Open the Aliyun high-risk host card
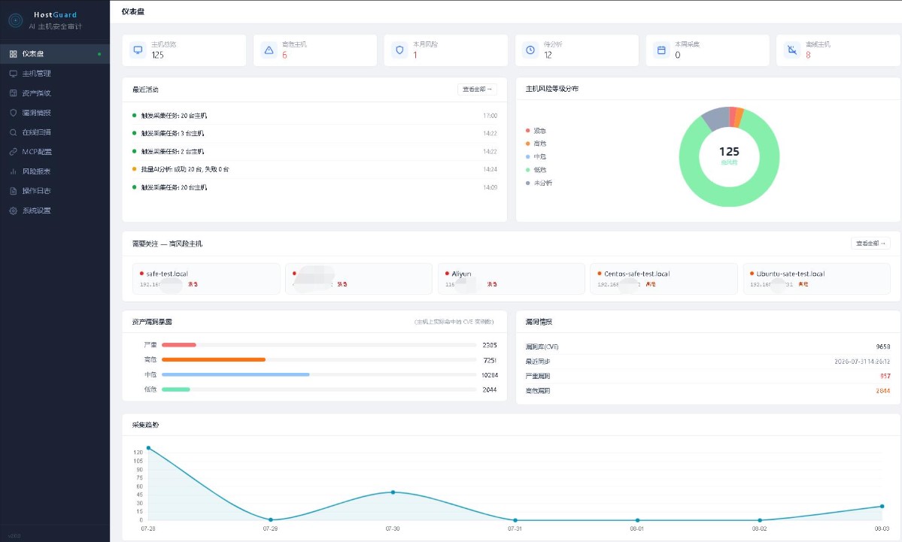The width and height of the screenshot is (902, 542). [512, 279]
